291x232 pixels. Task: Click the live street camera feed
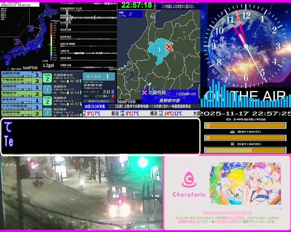point(82,193)
